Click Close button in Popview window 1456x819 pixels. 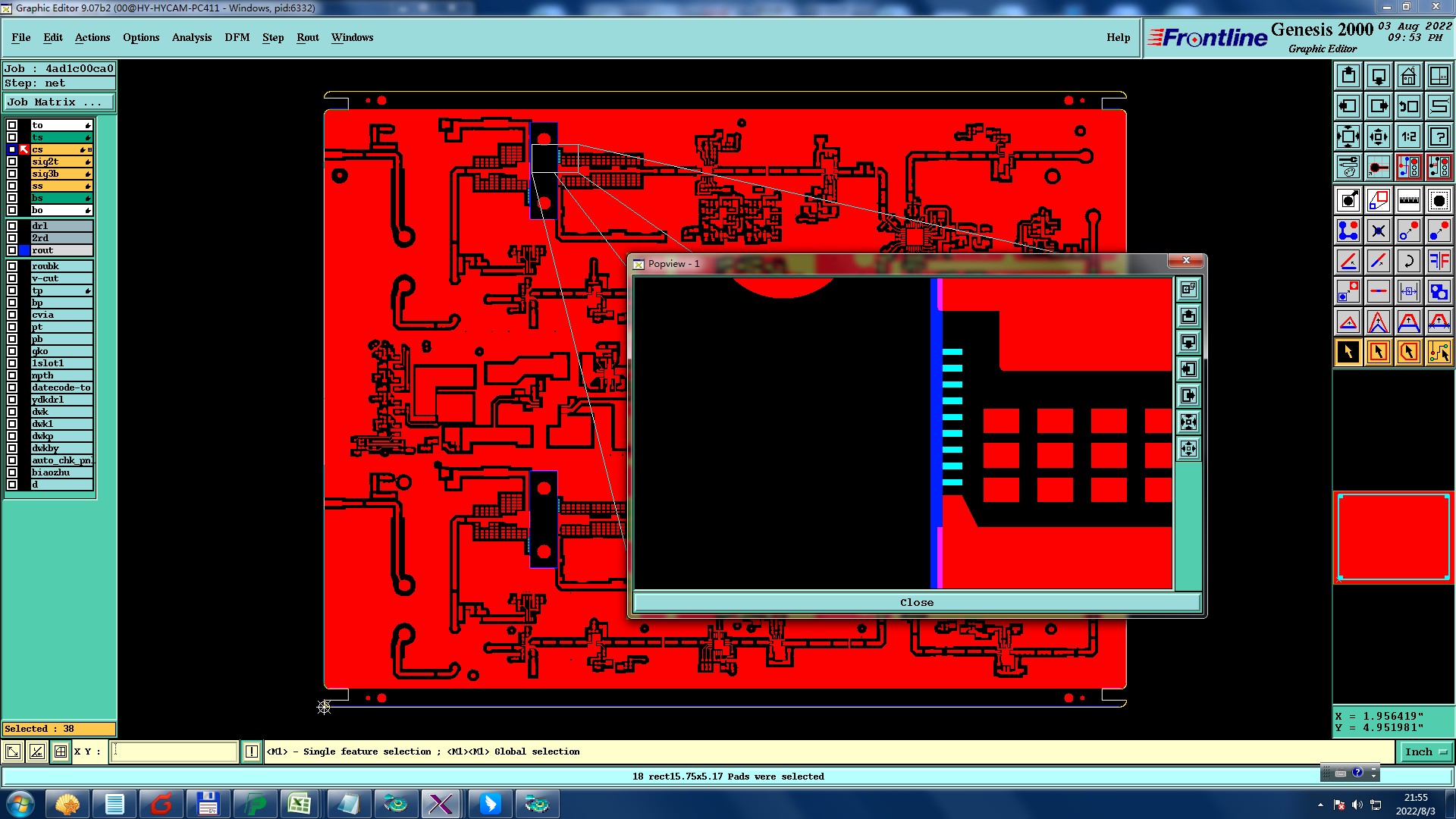[916, 602]
